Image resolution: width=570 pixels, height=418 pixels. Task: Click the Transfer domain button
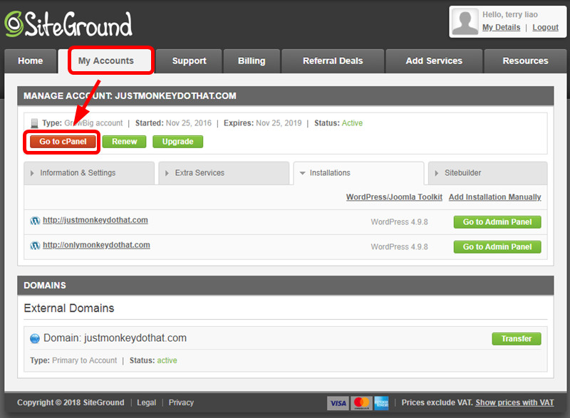[x=517, y=339]
